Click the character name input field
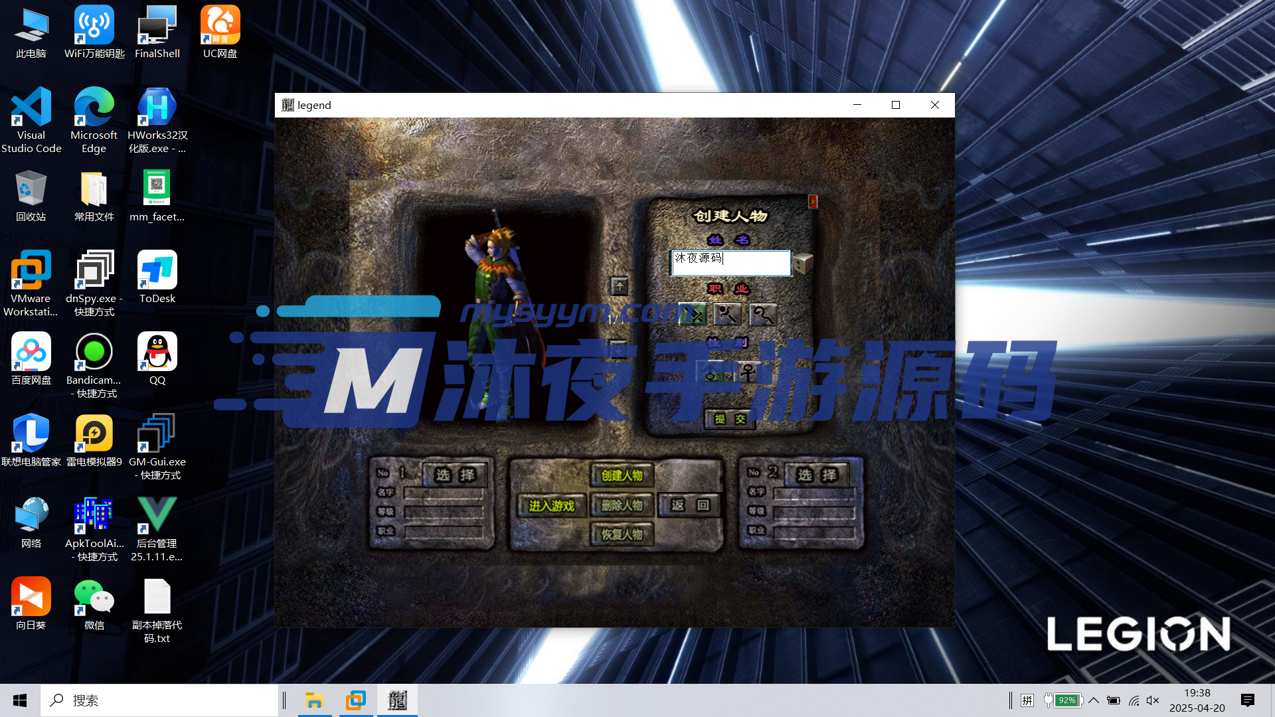Viewport: 1275px width, 717px height. coord(730,263)
